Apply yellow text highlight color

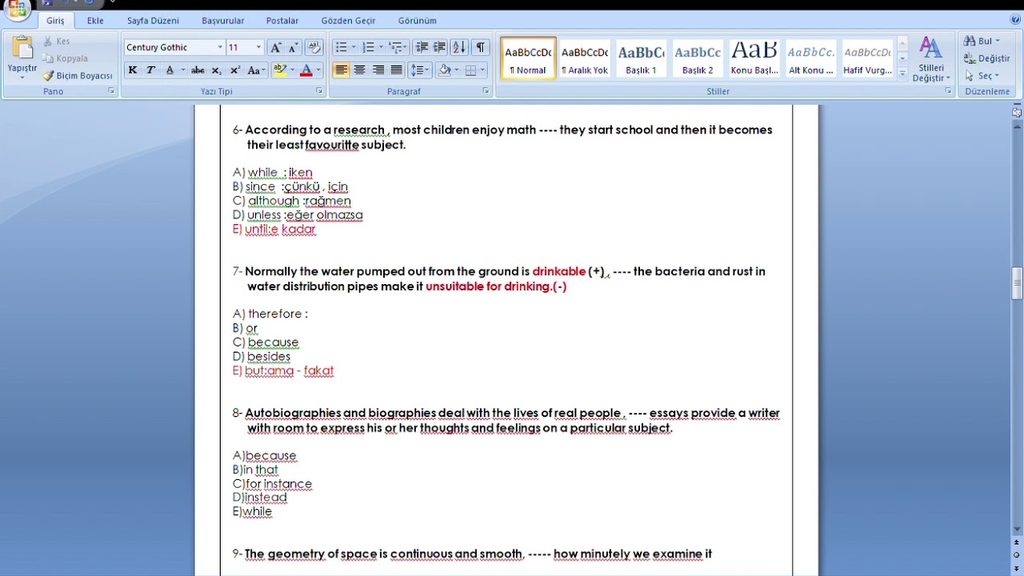pyautogui.click(x=279, y=70)
